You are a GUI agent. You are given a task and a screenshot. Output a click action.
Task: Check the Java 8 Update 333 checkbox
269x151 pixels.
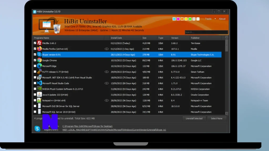pos(35,94)
